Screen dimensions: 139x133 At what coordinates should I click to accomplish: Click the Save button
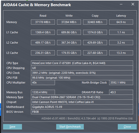pos(13,127)
